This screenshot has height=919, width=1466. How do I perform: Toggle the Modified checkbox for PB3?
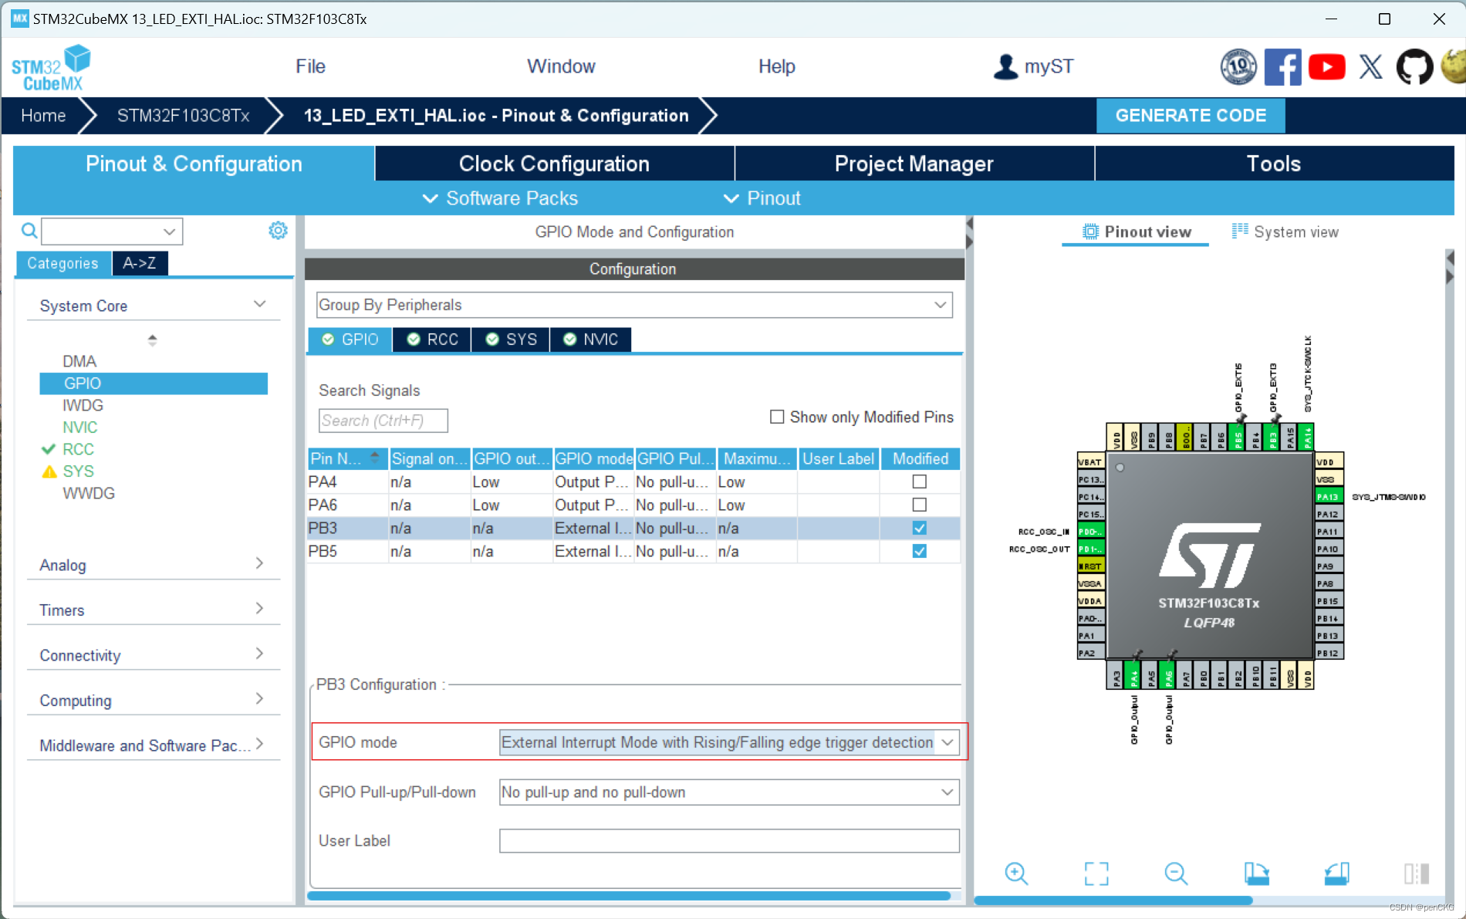tap(919, 528)
